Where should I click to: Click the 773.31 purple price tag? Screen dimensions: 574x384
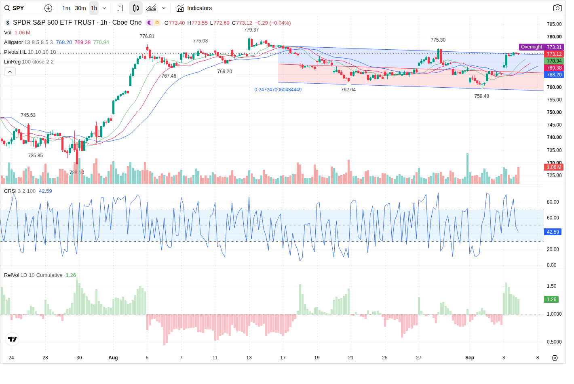554,47
